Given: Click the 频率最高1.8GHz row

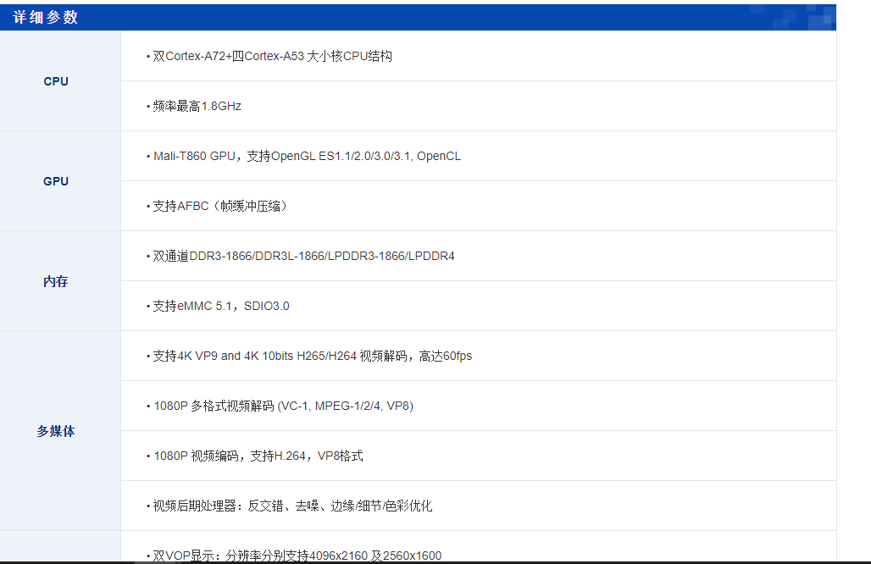Looking at the screenshot, I should (x=478, y=106).
